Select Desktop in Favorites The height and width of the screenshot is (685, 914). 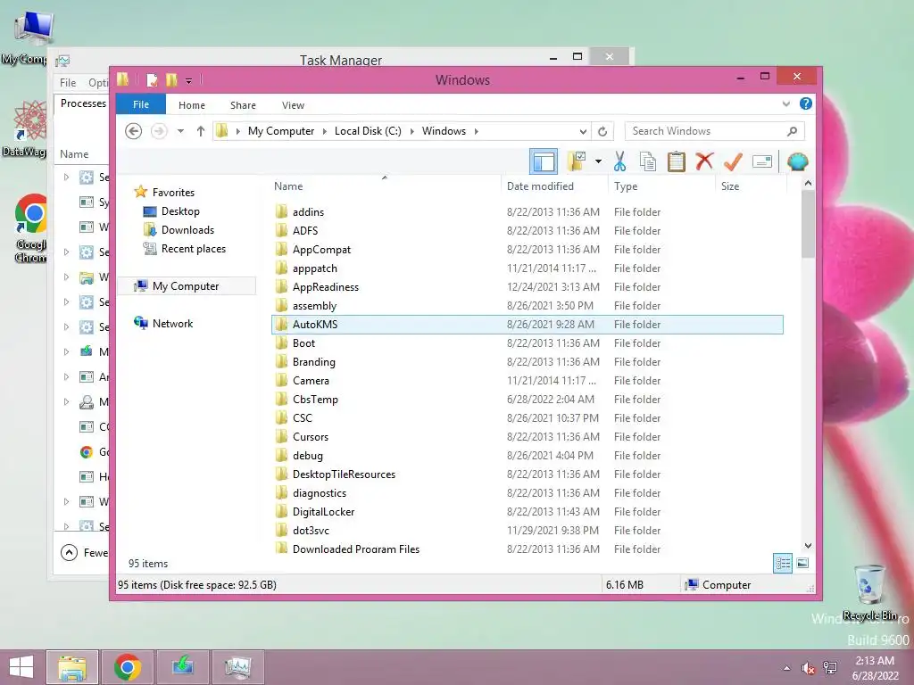(180, 211)
